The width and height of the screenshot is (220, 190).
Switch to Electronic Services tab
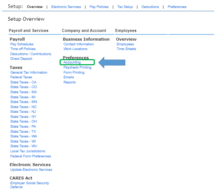click(66, 7)
